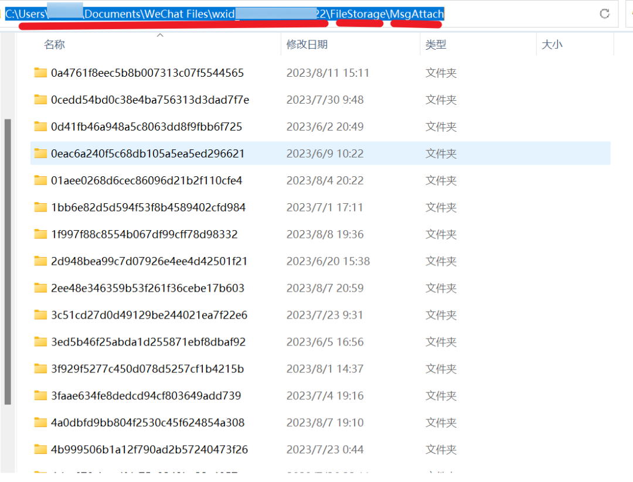The height and width of the screenshot is (482, 633).
Task: Select folder name 3c51cd27d0d49129be244021ea7f22e6
Action: (x=149, y=315)
